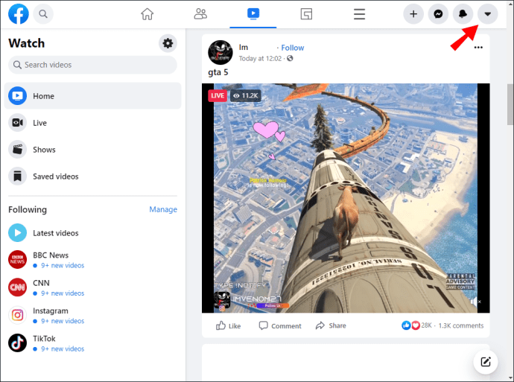Click the LIVE badge on video

[218, 95]
